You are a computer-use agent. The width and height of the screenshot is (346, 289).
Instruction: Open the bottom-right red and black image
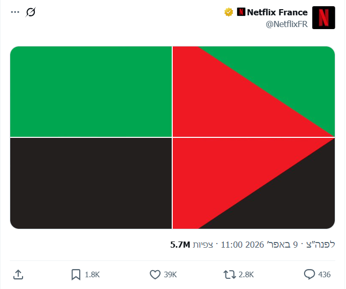click(253, 183)
